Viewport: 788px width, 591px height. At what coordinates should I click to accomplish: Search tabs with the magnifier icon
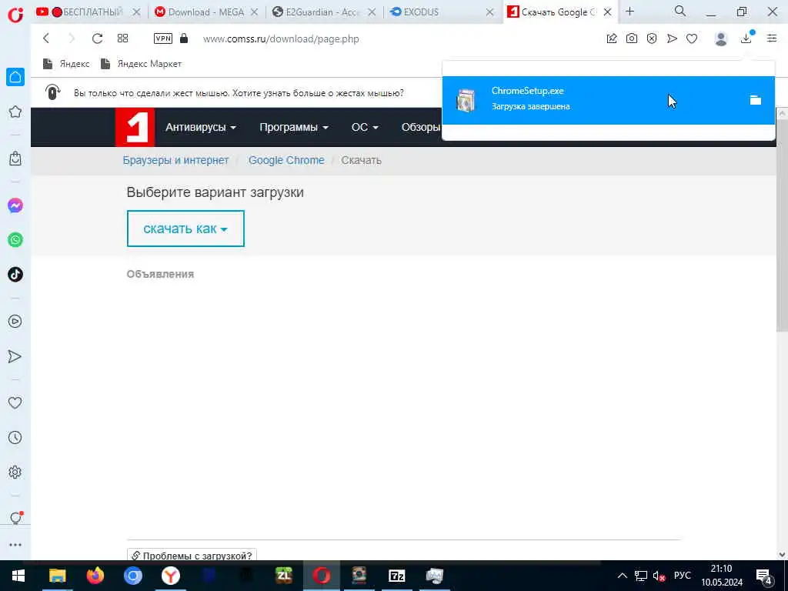click(x=680, y=12)
